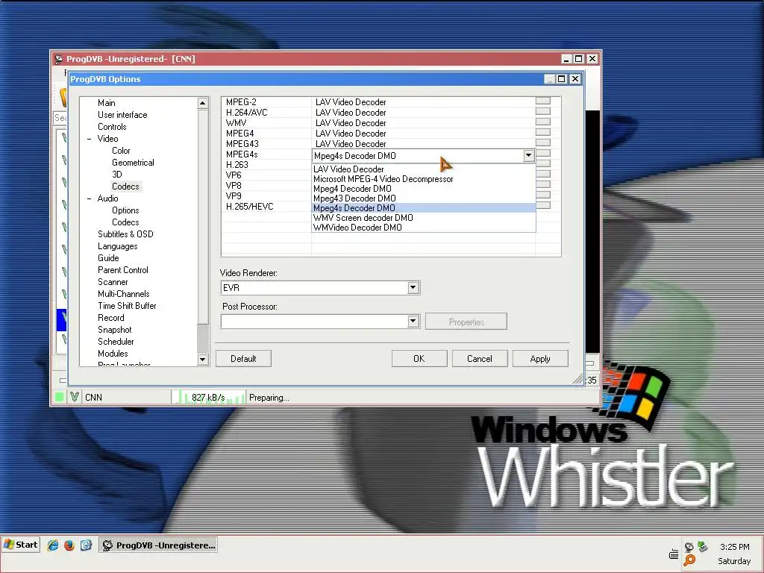Open the User interface options page
The width and height of the screenshot is (764, 573).
(122, 115)
